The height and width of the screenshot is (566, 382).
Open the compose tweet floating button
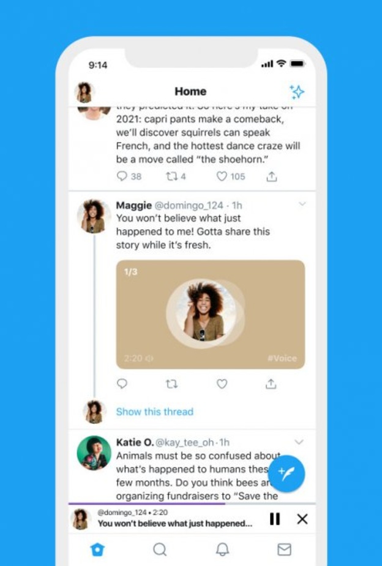(x=286, y=473)
